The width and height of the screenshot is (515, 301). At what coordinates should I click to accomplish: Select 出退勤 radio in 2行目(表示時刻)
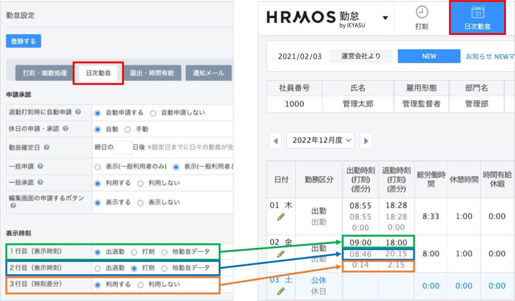click(97, 268)
